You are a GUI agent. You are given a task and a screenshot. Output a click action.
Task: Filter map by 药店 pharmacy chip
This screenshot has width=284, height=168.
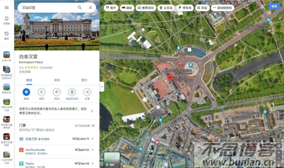point(202,8)
